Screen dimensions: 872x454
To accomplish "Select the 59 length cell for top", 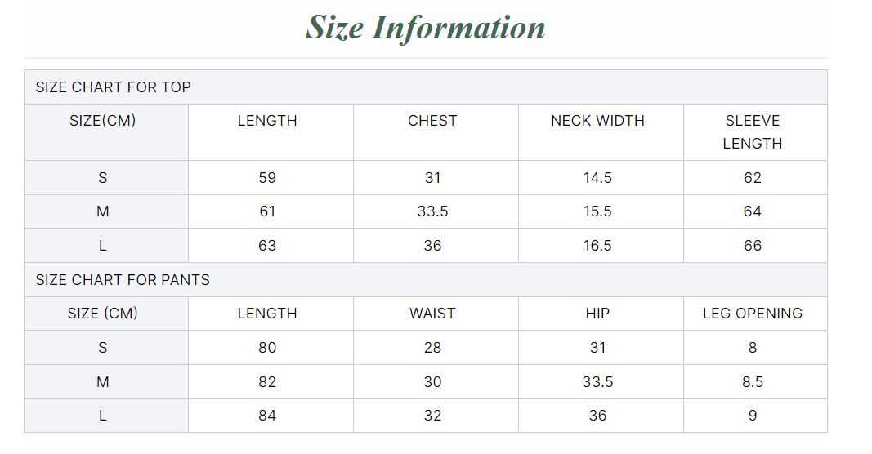I will coord(267,178).
